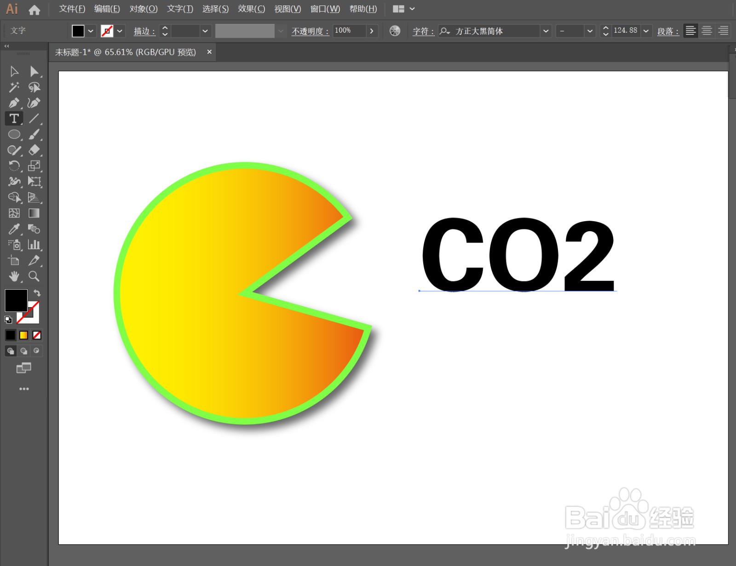Select the Artboard tool
The width and height of the screenshot is (736, 566).
click(14, 260)
